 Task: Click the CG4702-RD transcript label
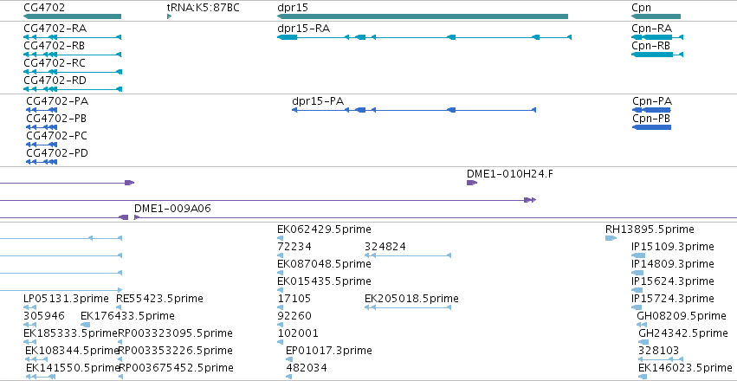coord(55,81)
